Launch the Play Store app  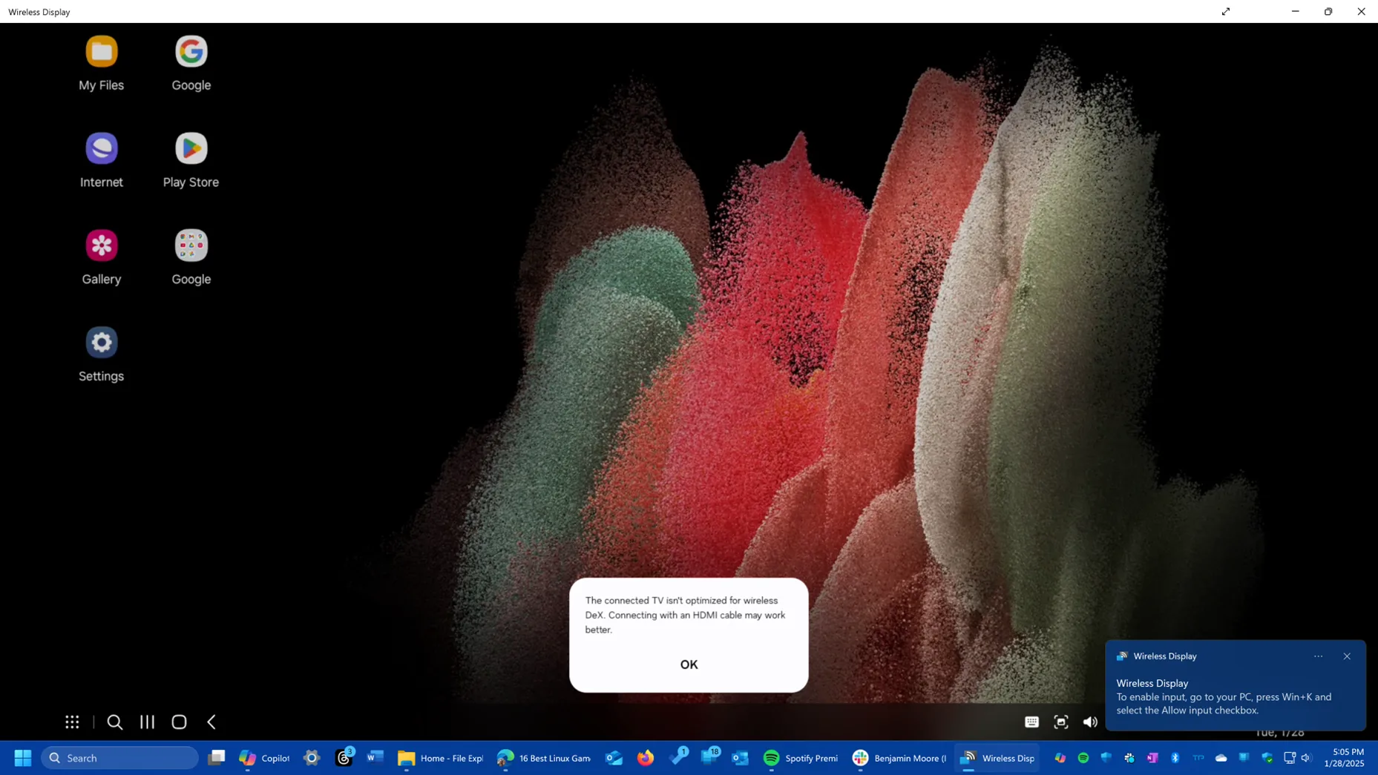pos(190,148)
